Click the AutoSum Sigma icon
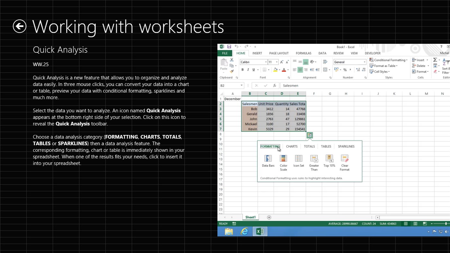 point(435,60)
